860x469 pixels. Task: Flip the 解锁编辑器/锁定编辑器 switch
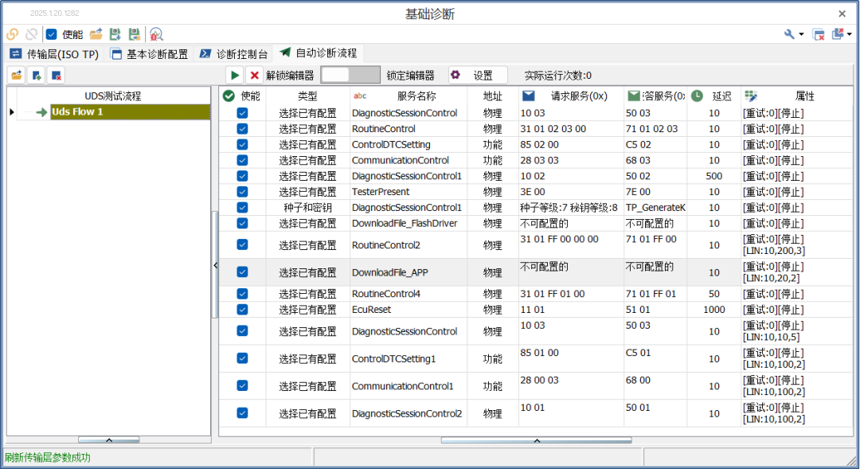(x=350, y=75)
